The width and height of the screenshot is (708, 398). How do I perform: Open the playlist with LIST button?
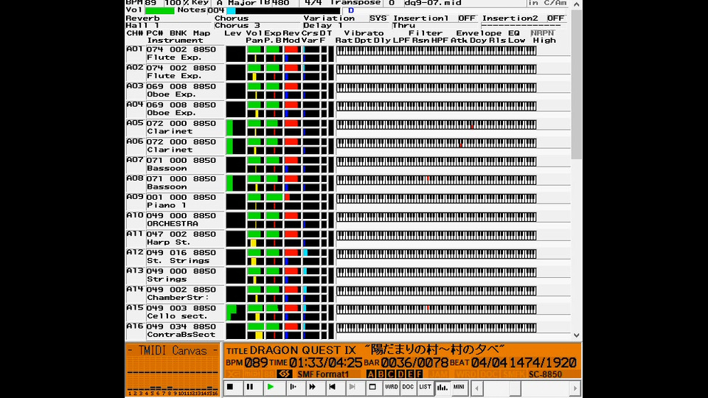425,387
